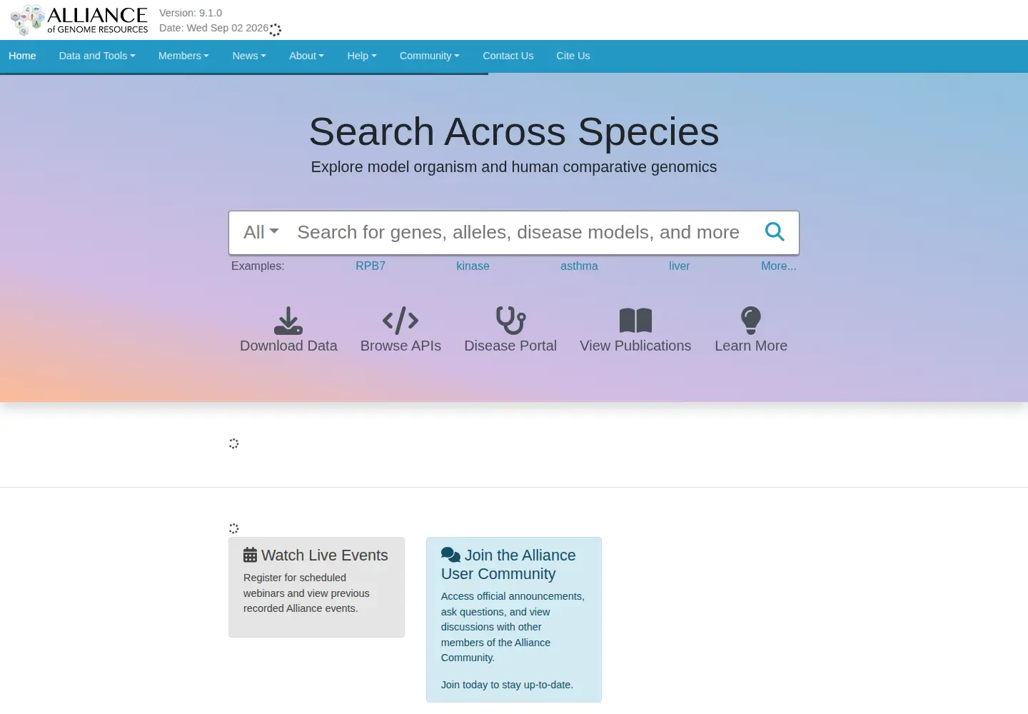Viewport: 1028px width, 714px height.
Task: Click the Learn More lightbulb icon
Action: pyautogui.click(x=751, y=321)
